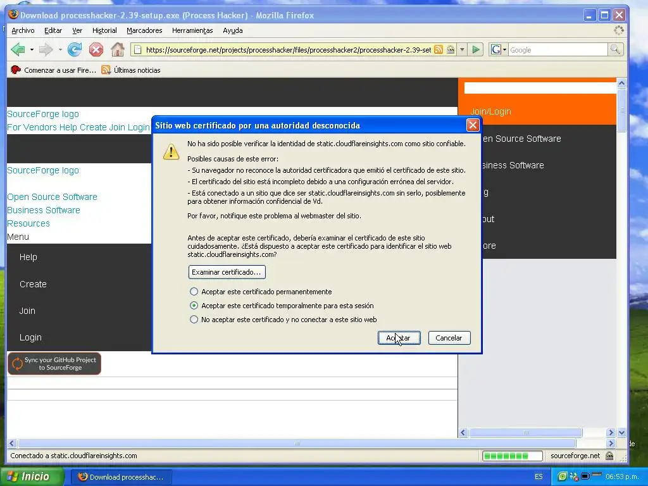This screenshot has height=486, width=648.
Task: Click in the URL address field
Action: (x=288, y=50)
